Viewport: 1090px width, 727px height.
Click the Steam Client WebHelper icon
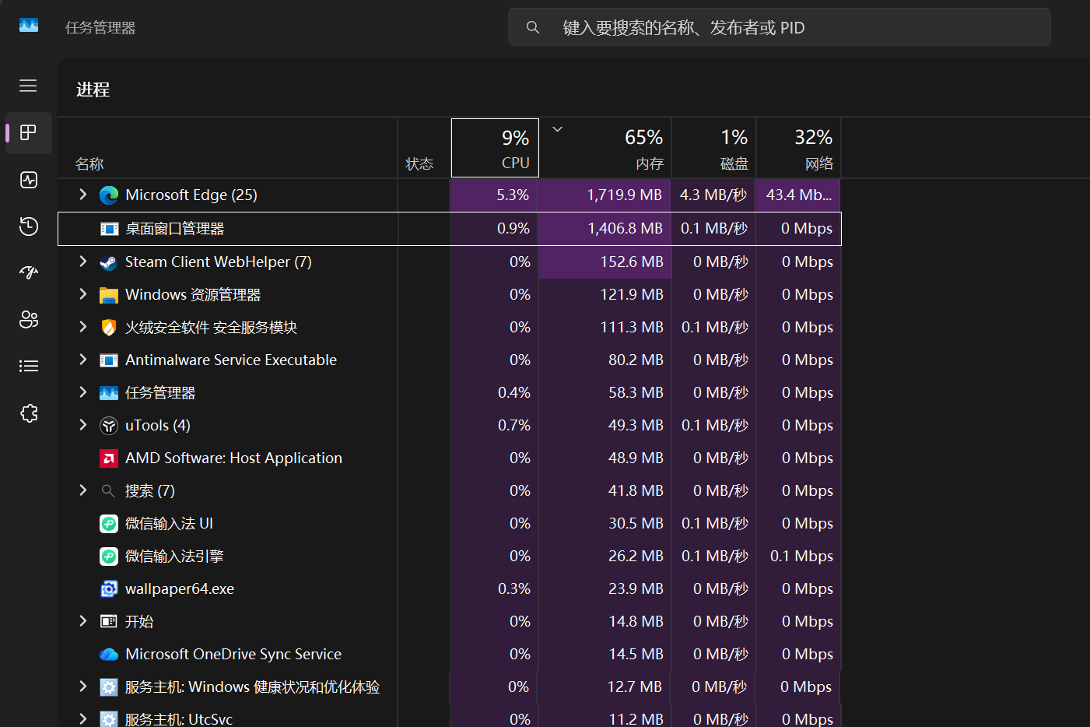[109, 262]
